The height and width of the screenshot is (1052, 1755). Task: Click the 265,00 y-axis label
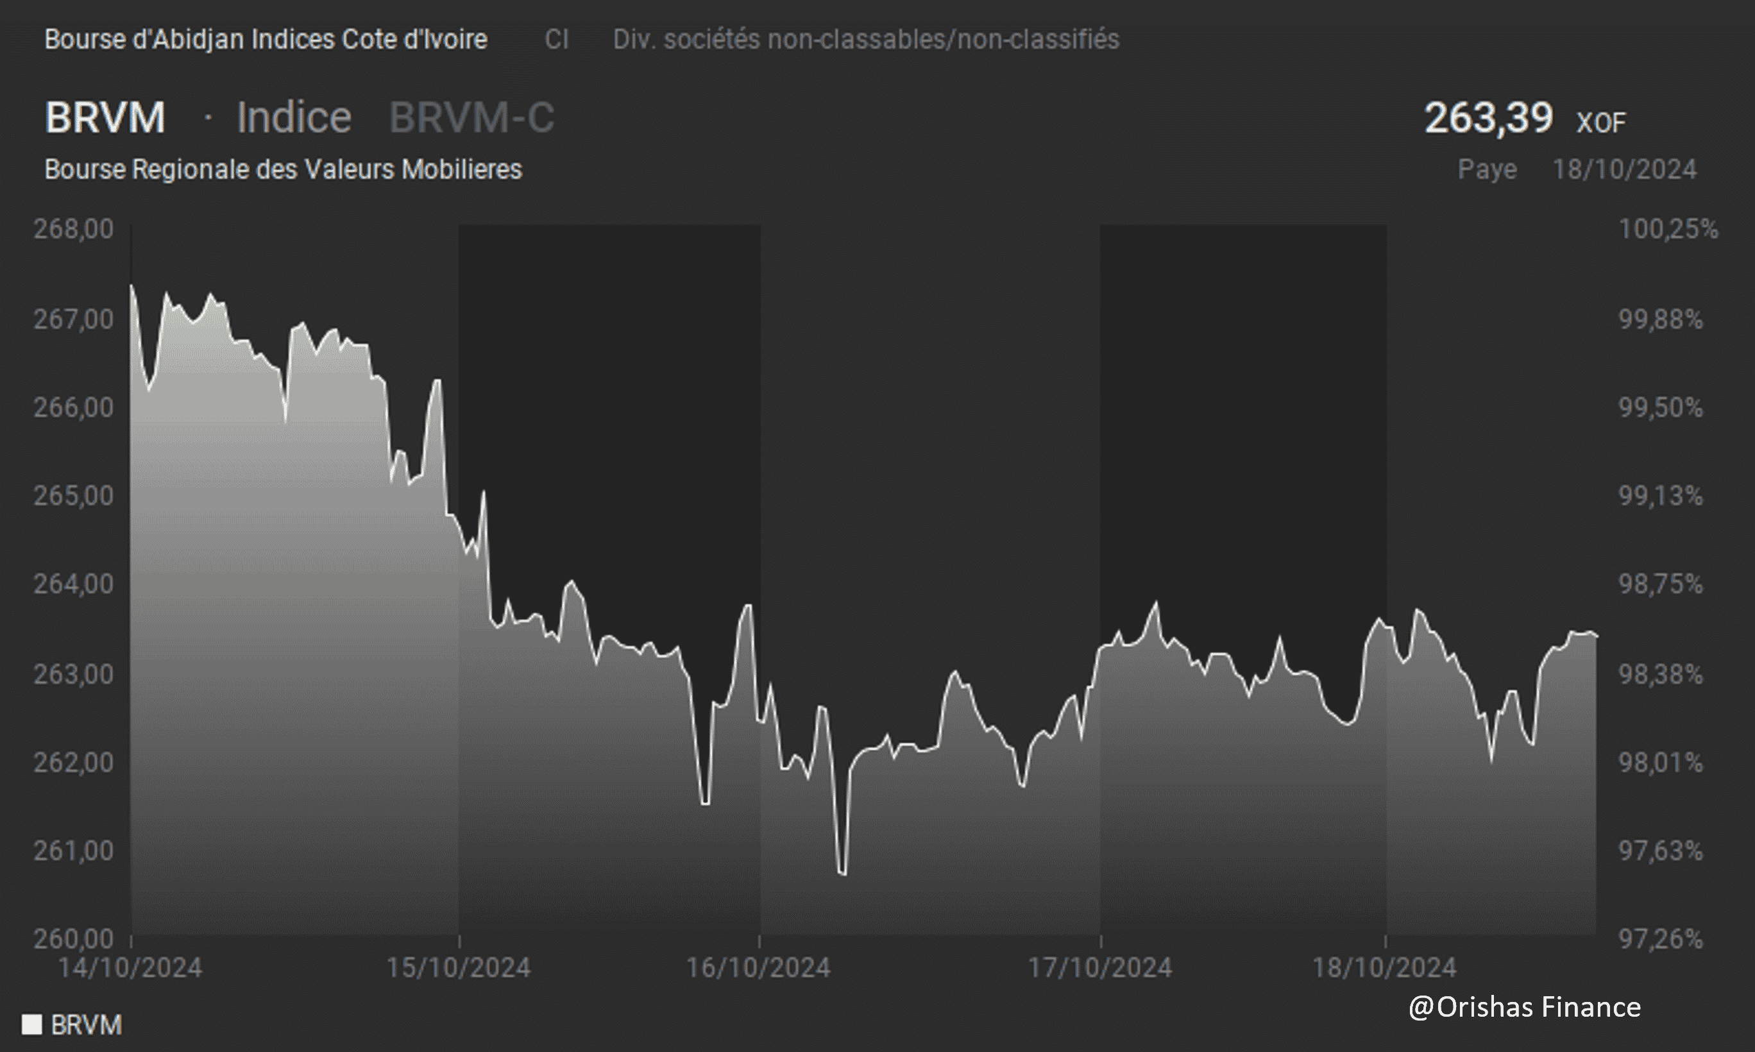[74, 495]
